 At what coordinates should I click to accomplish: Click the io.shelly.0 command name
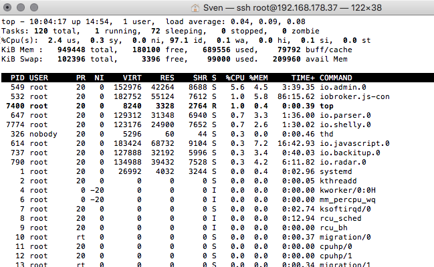(x=345, y=125)
